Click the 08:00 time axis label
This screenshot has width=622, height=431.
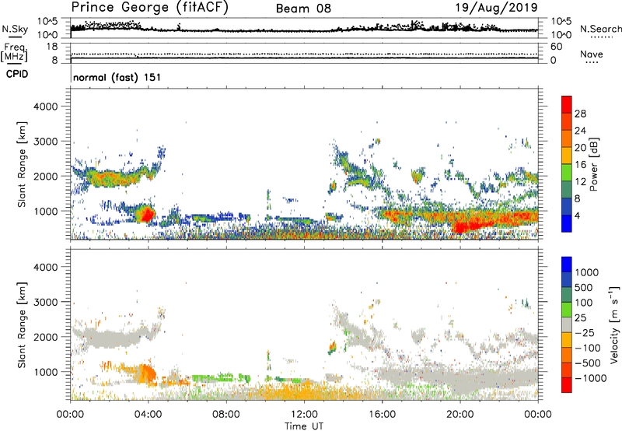click(x=226, y=415)
